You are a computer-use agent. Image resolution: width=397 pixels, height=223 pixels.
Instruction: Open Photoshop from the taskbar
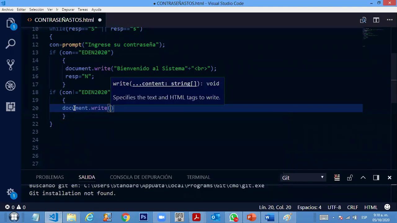[x=143, y=217]
